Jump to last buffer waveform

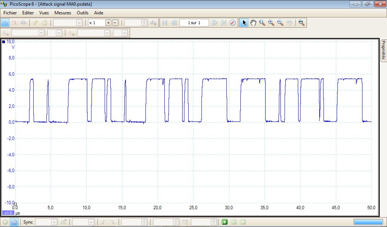pyautogui.click(x=224, y=23)
